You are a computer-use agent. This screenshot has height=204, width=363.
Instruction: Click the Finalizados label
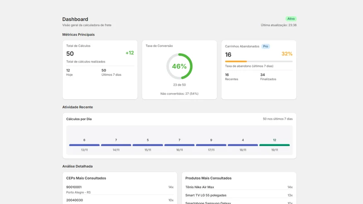click(x=268, y=79)
